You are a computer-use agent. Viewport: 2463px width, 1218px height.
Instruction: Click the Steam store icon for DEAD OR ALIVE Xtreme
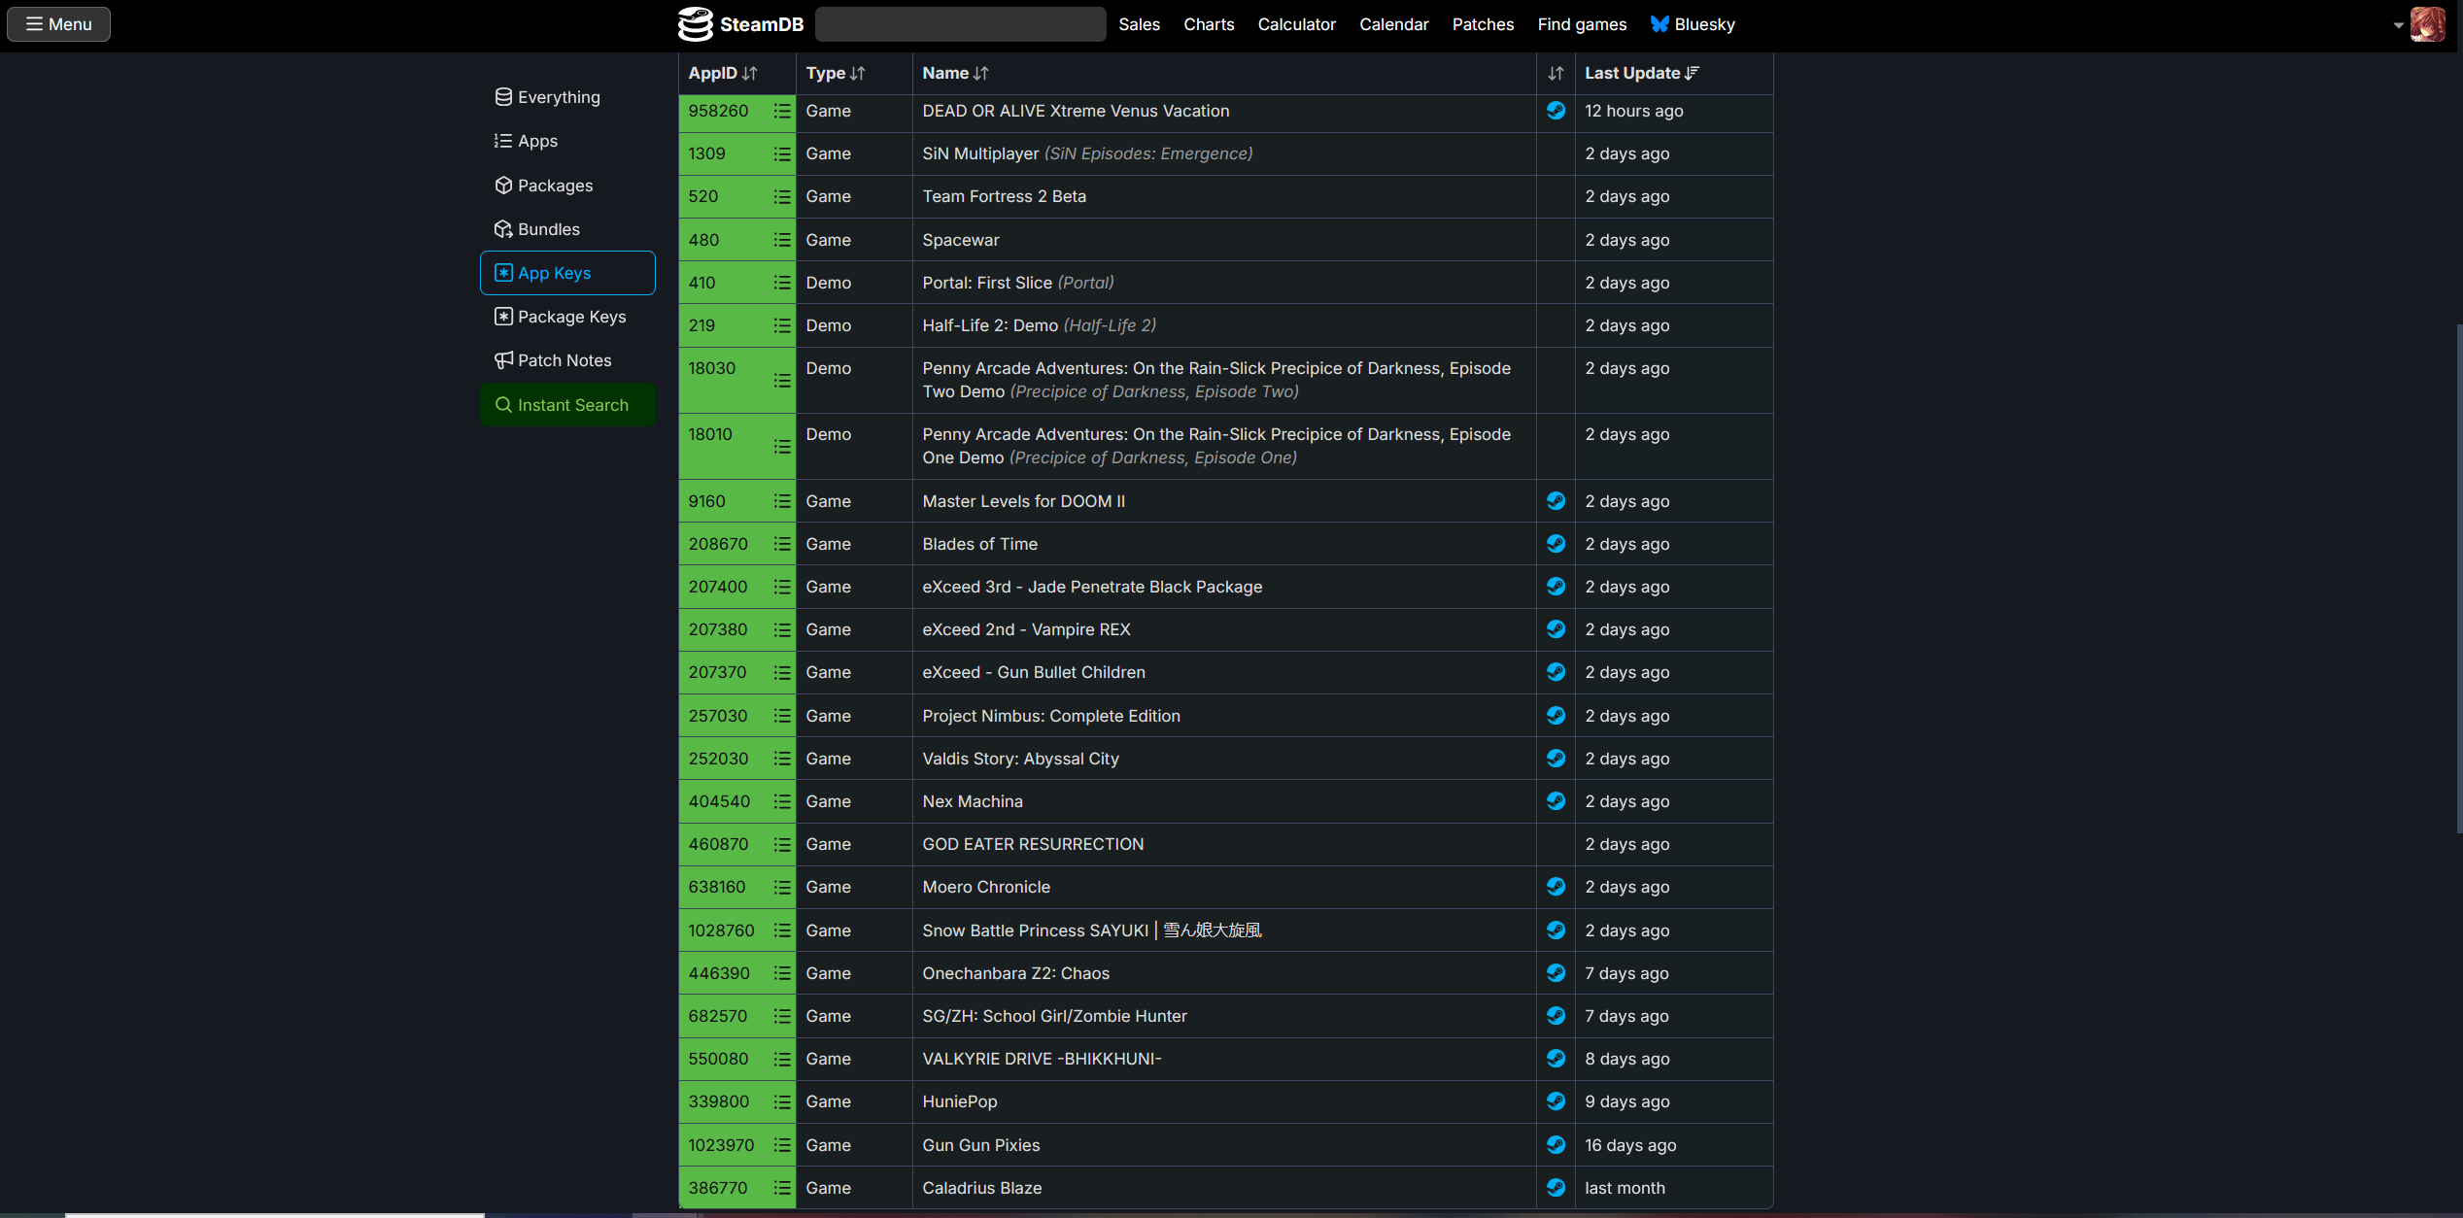tap(1556, 111)
